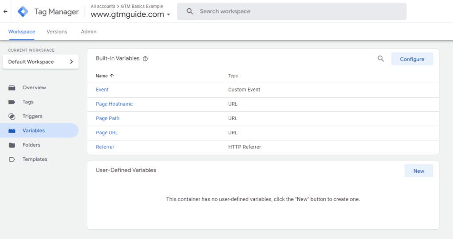The width and height of the screenshot is (453, 239).
Task: Open Triggers in the sidebar
Action: [32, 116]
